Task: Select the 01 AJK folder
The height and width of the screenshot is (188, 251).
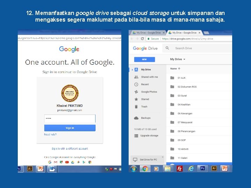Action: (x=199, y=78)
